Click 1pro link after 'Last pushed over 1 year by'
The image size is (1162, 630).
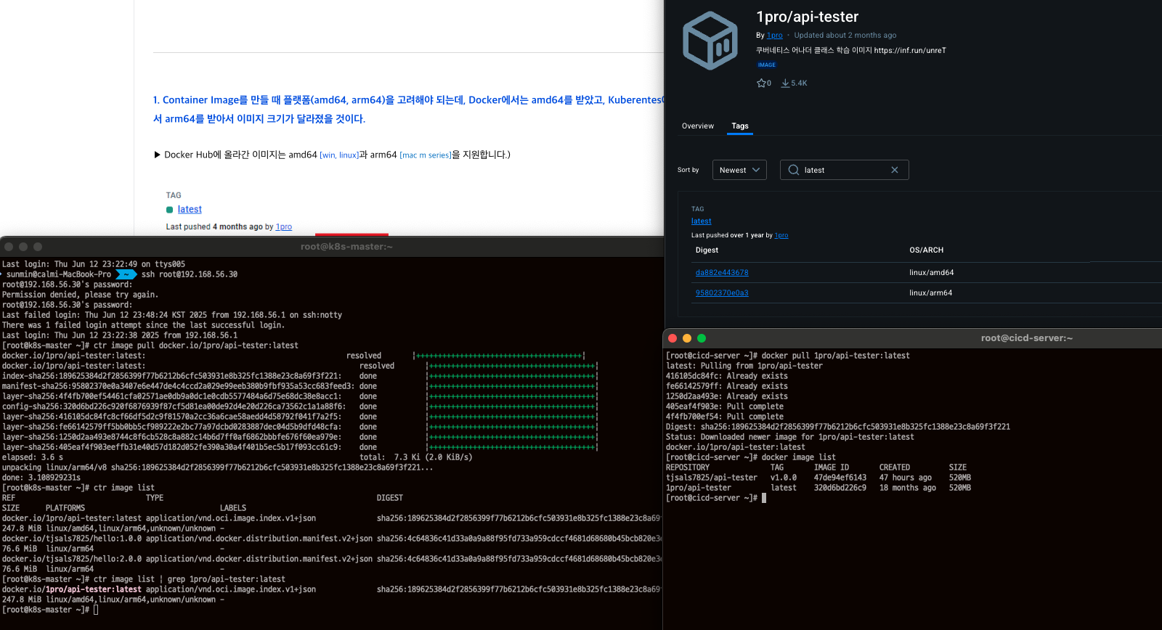coord(781,235)
